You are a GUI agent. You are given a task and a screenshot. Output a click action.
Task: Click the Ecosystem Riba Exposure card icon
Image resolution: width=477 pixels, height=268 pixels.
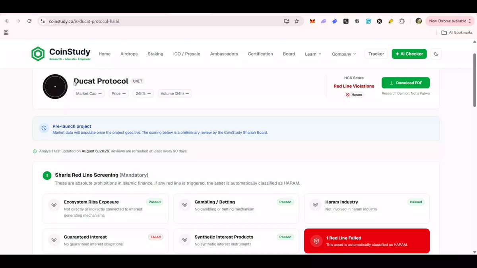[54, 205]
